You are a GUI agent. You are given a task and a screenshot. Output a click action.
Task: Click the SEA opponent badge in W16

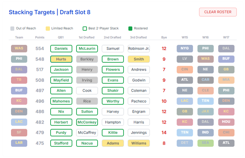click(x=205, y=143)
